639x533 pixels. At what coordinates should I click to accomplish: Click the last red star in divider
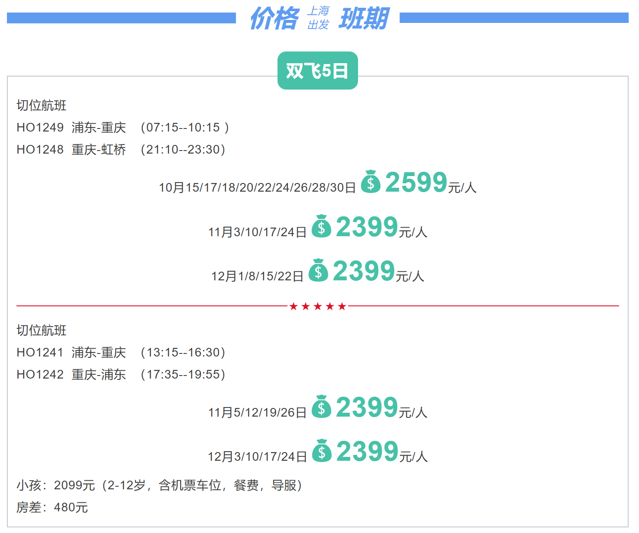(342, 306)
